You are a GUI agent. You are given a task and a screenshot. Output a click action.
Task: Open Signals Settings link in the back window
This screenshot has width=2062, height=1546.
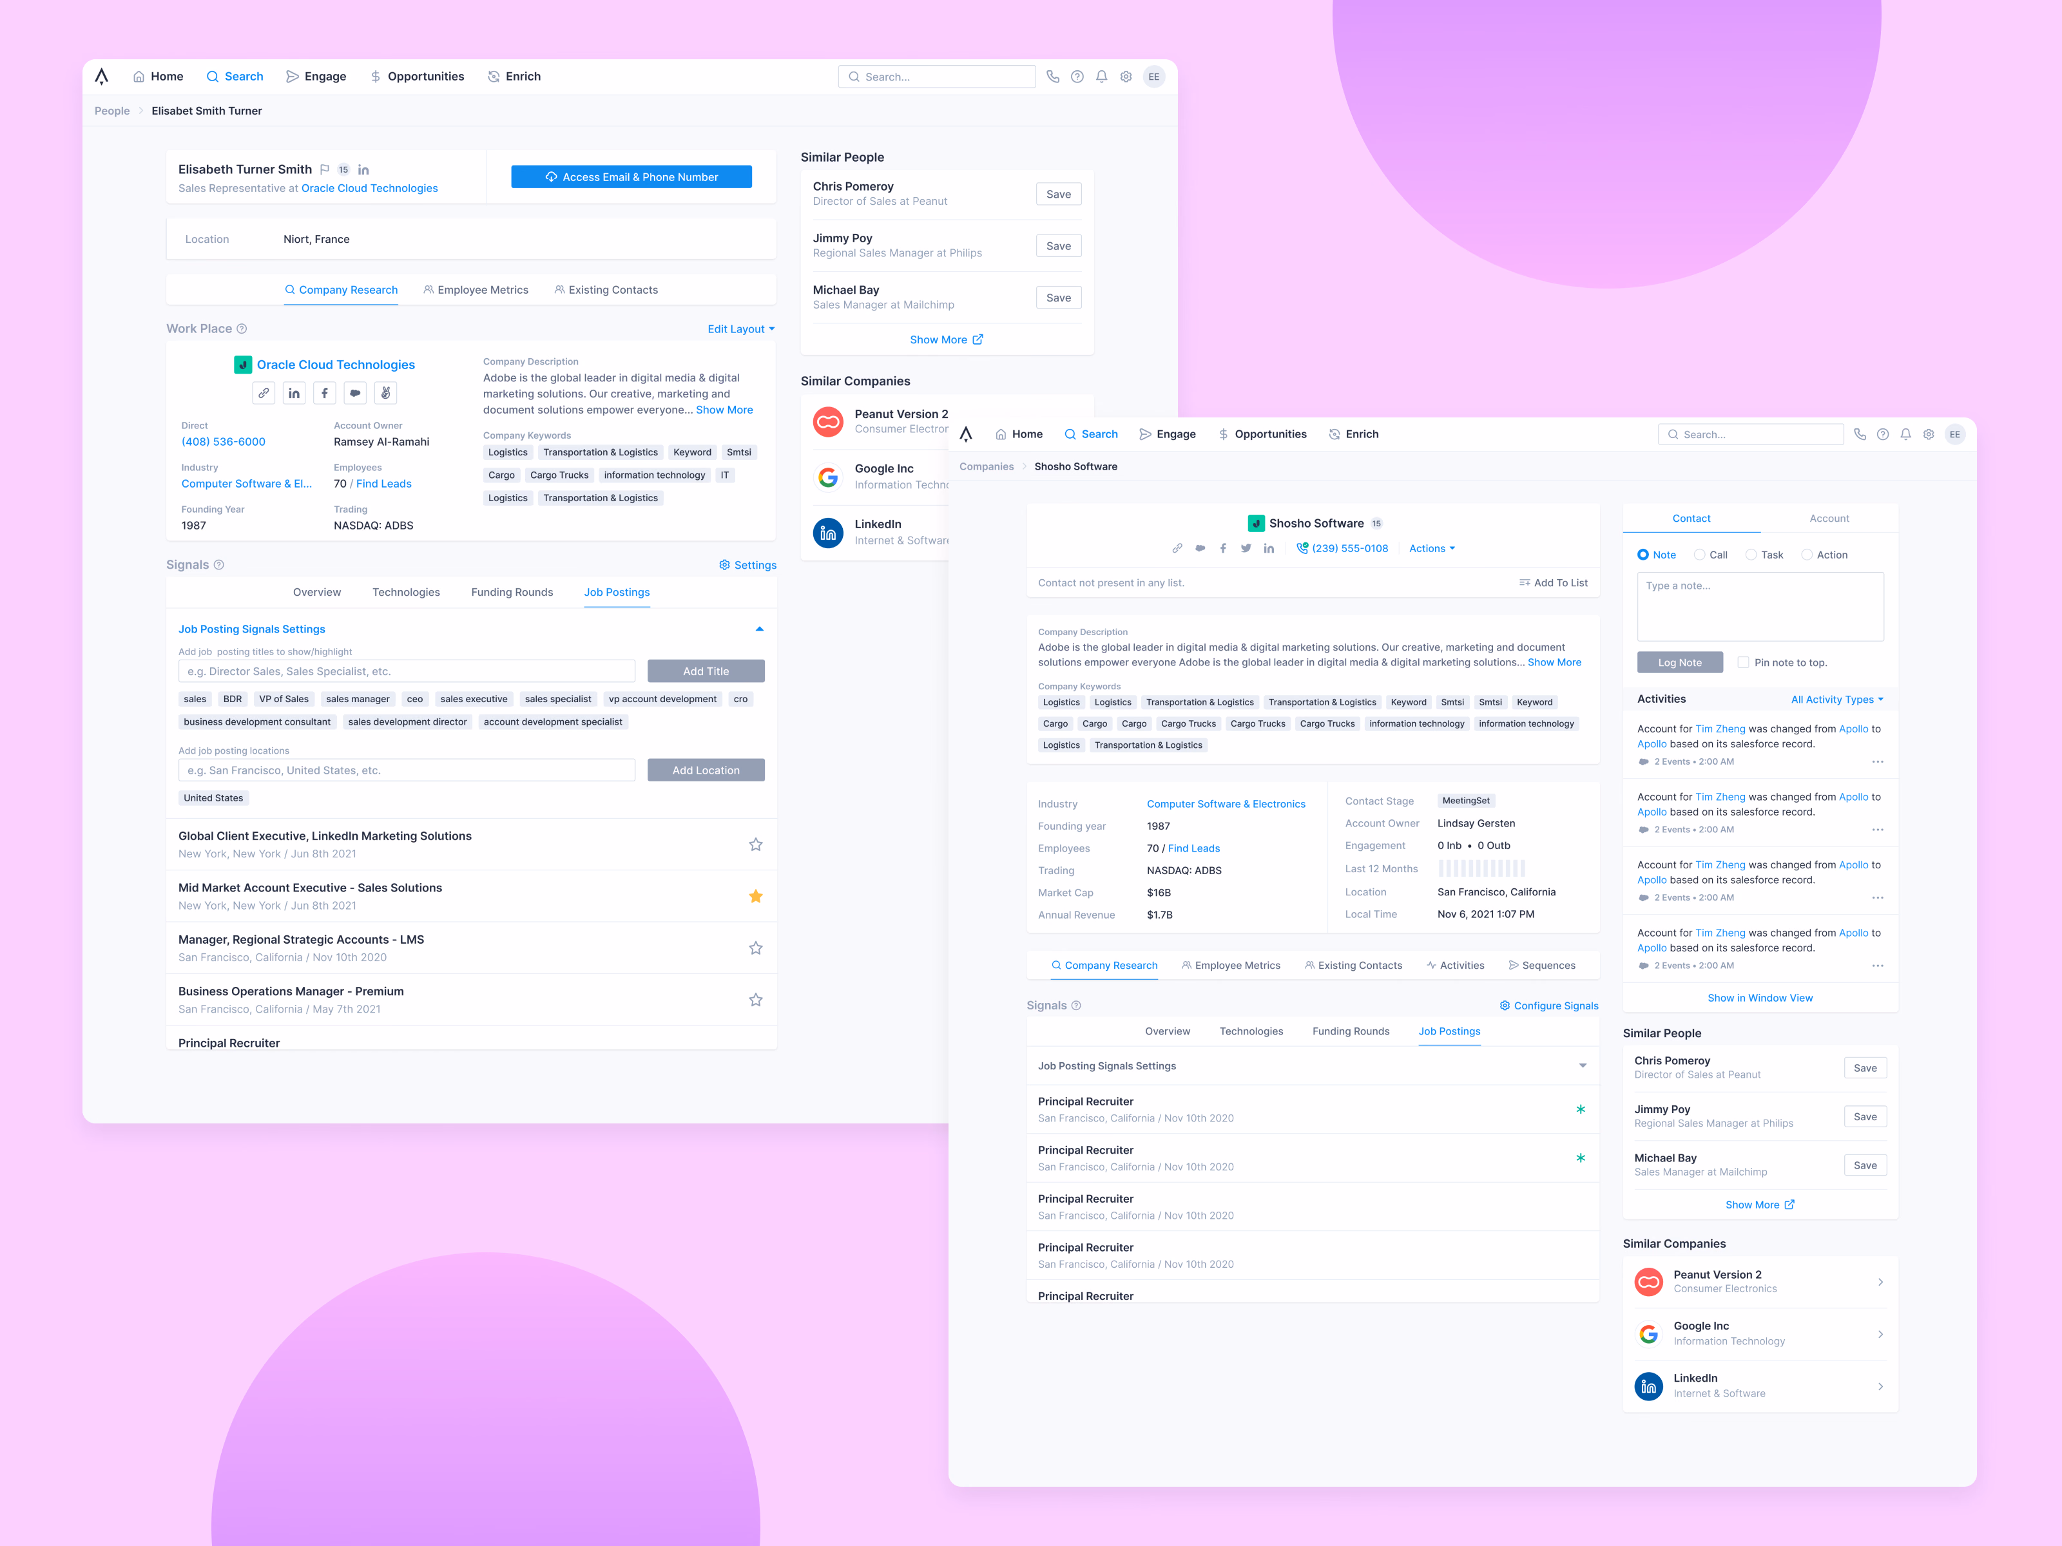(747, 565)
